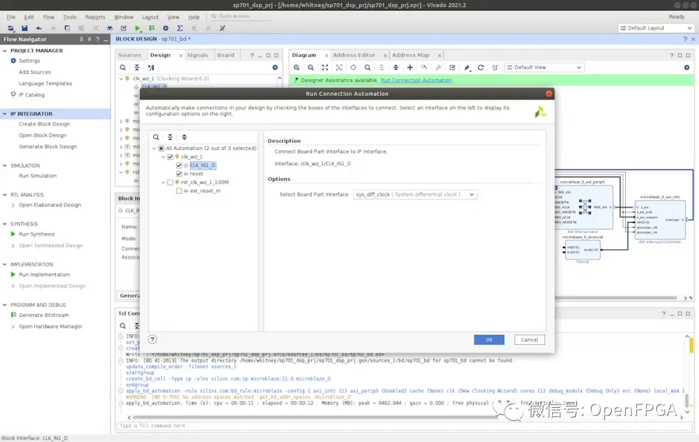Save the block design with the disk icon
The width and height of the screenshot is (699, 442).
(25, 28)
